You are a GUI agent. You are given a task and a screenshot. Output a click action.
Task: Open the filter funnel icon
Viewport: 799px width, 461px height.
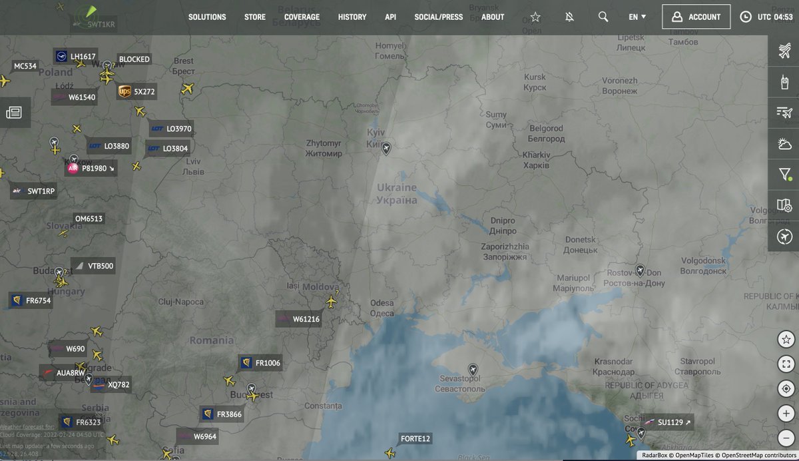tap(784, 175)
